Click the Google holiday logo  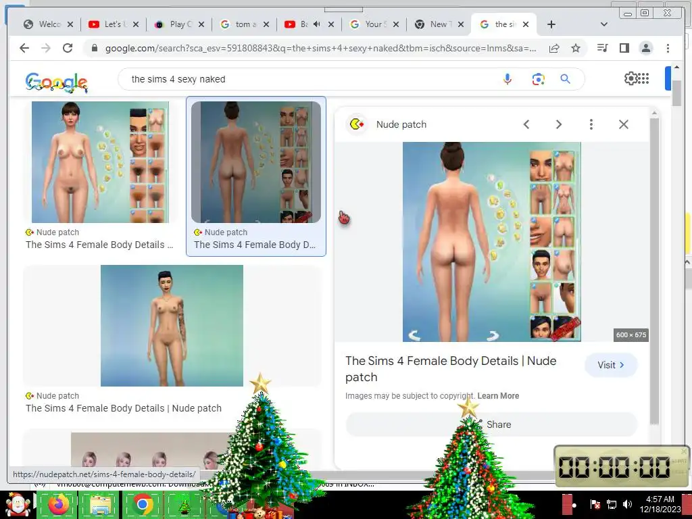57,82
